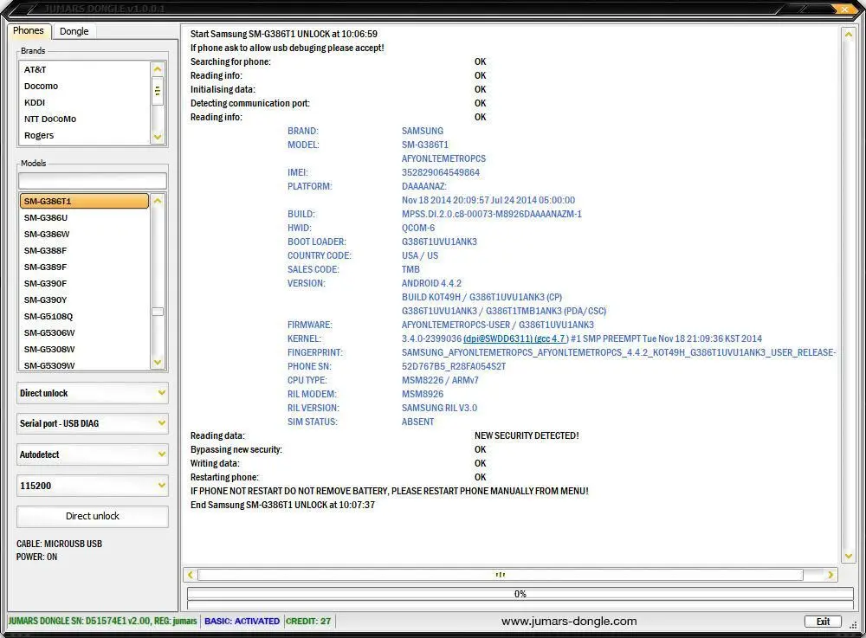The height and width of the screenshot is (638, 866).
Task: Click the NEW SECURITY DETECTED! message
Action: click(527, 436)
